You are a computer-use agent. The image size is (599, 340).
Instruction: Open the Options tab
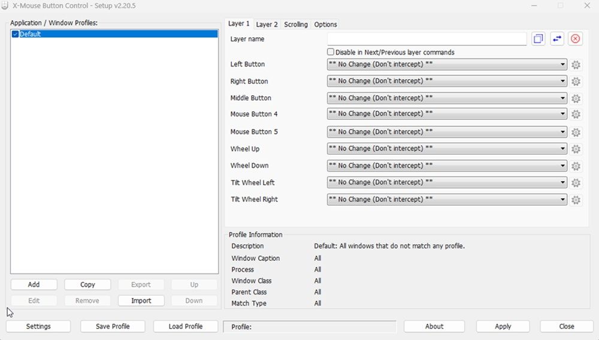click(x=325, y=25)
